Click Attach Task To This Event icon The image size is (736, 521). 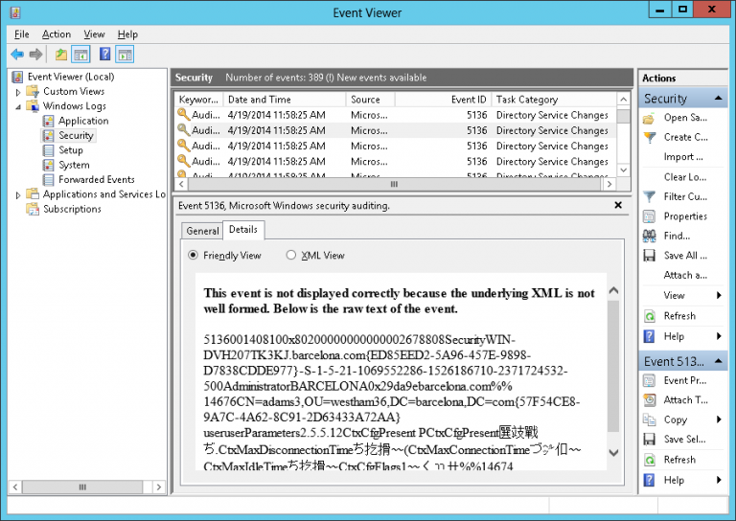[649, 400]
